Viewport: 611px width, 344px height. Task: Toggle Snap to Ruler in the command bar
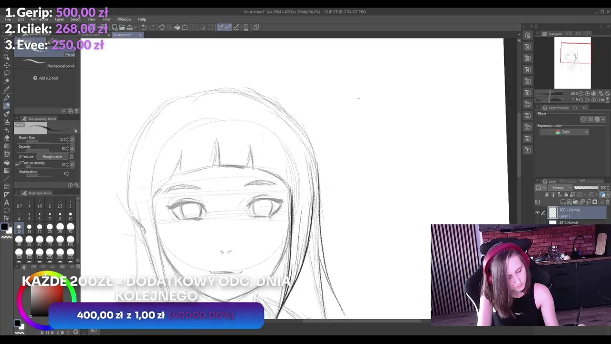pyautogui.click(x=221, y=27)
